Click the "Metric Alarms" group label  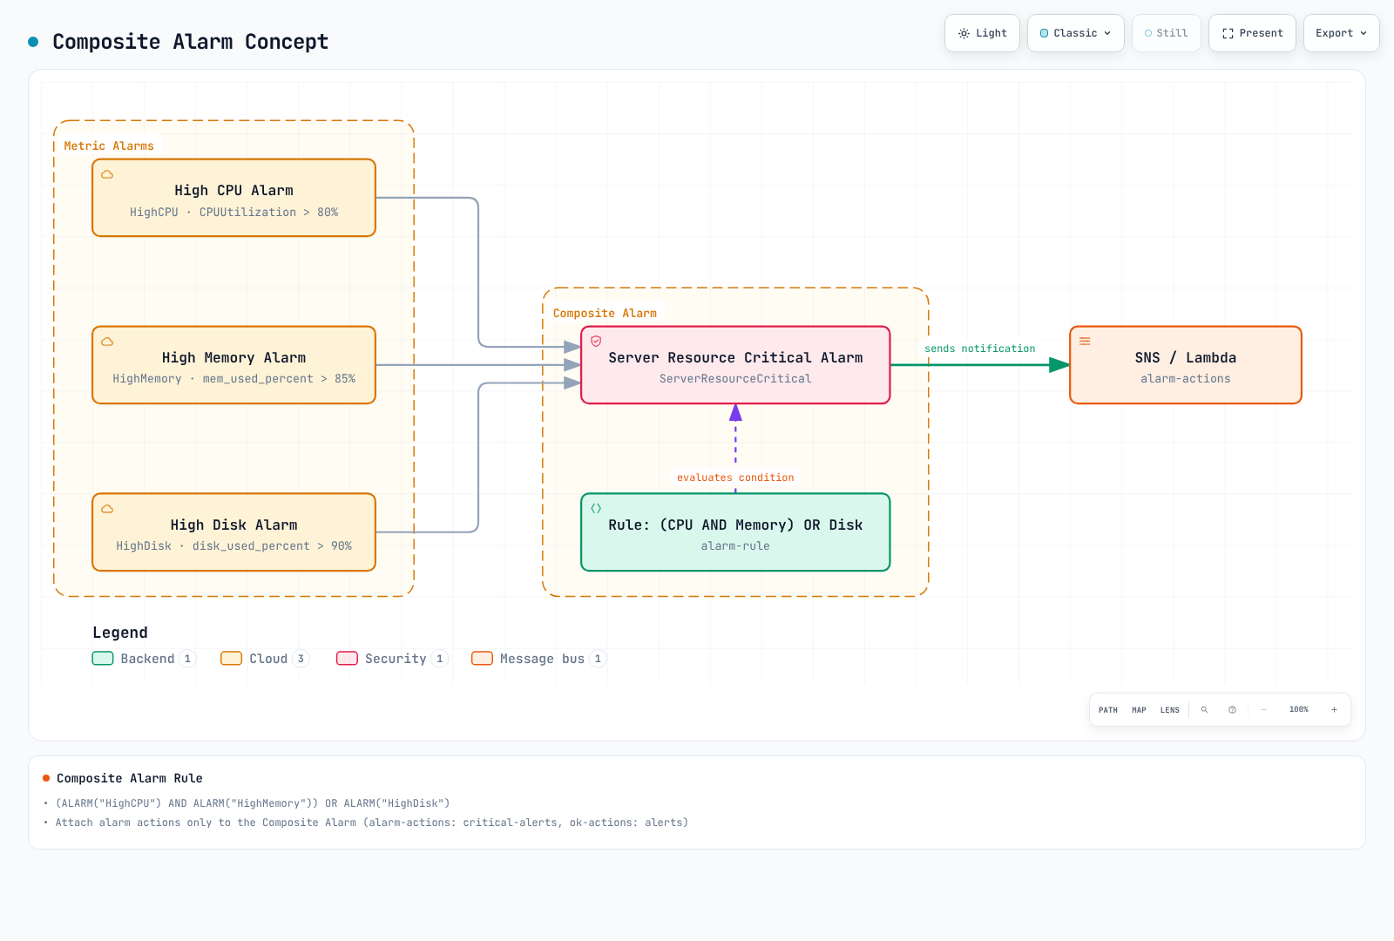tap(109, 146)
